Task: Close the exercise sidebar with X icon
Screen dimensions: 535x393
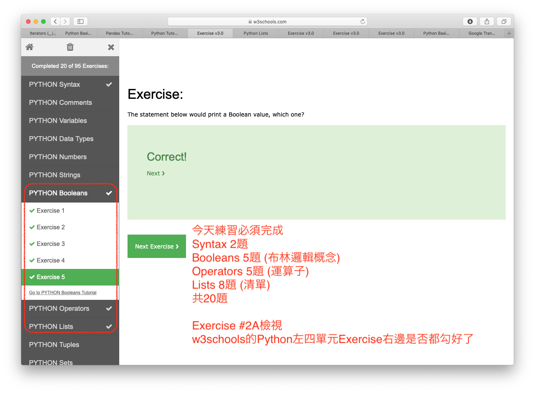Action: [111, 47]
